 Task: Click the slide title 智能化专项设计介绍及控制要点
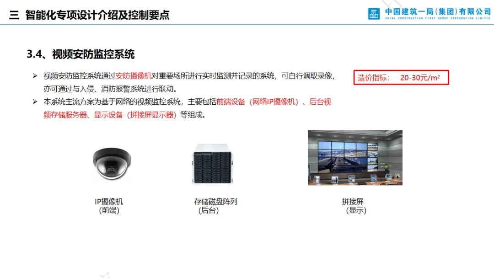[97, 15]
